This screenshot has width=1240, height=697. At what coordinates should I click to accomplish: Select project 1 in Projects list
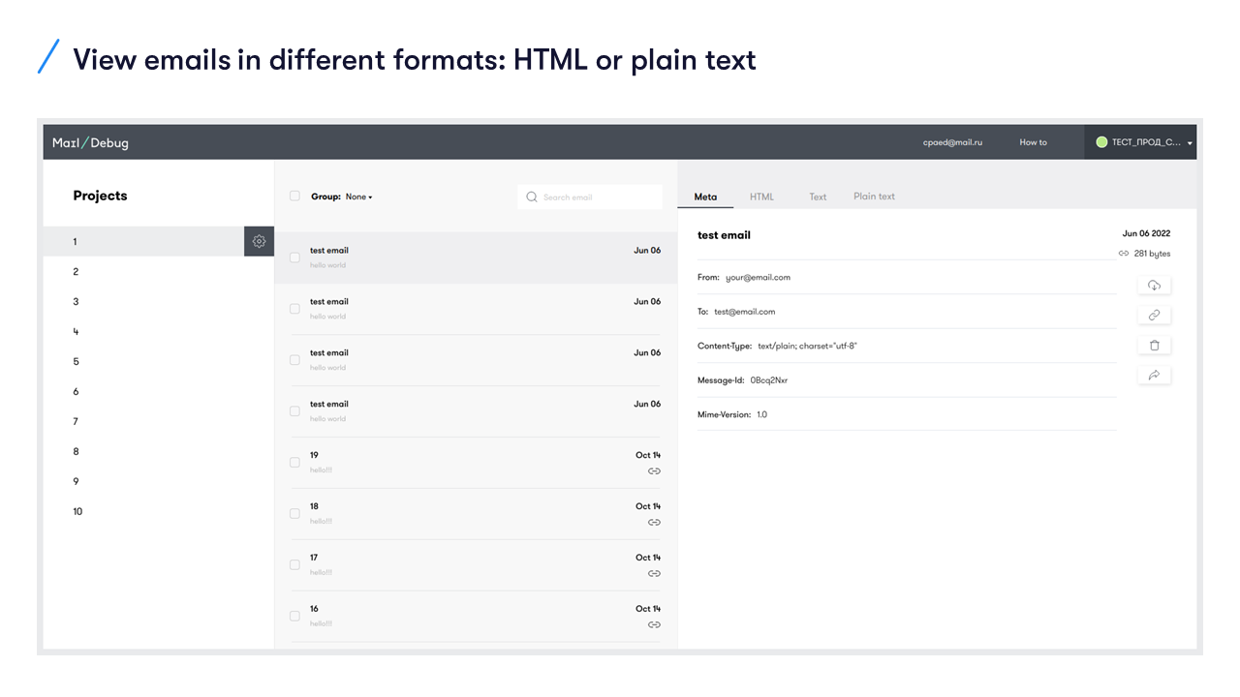click(x=143, y=241)
